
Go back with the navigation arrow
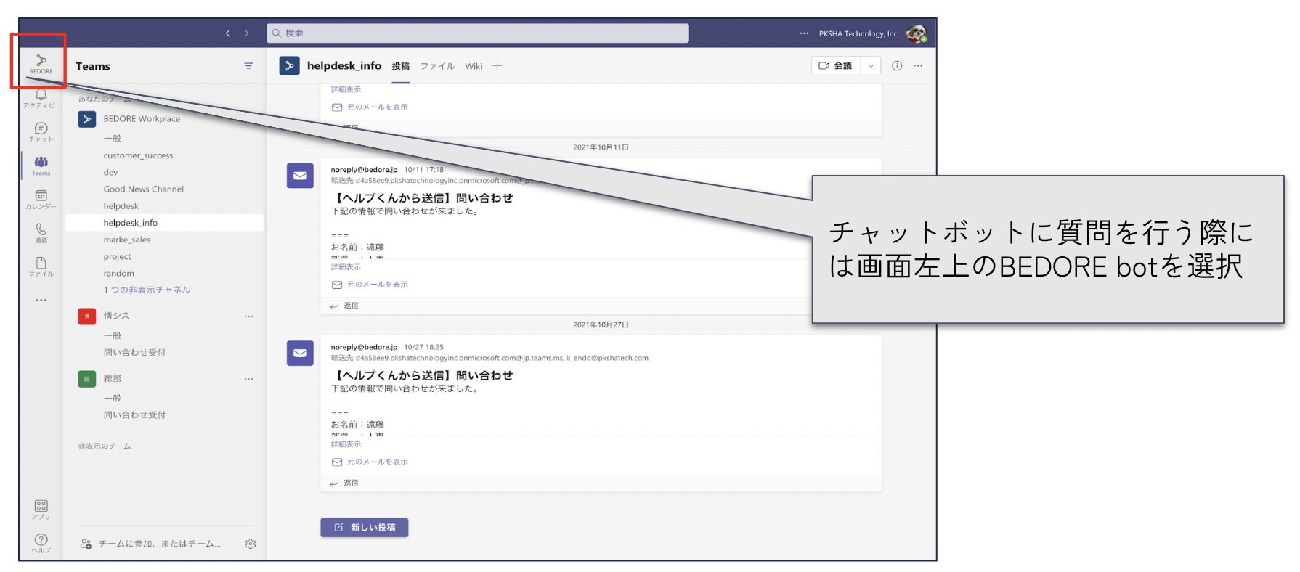pos(228,33)
